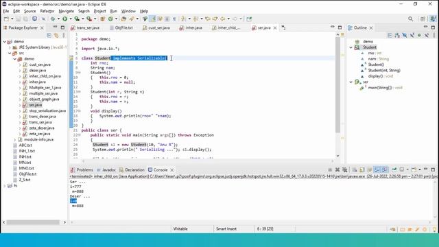Click Previous Annotation toolbar icon
The width and height of the screenshot is (439, 247).
click(195, 19)
